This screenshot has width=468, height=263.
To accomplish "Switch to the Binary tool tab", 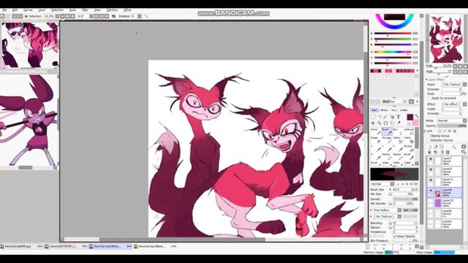I will (x=384, y=110).
